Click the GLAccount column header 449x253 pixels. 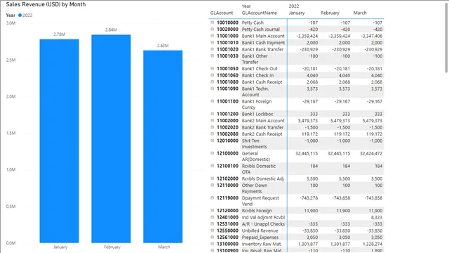(222, 13)
